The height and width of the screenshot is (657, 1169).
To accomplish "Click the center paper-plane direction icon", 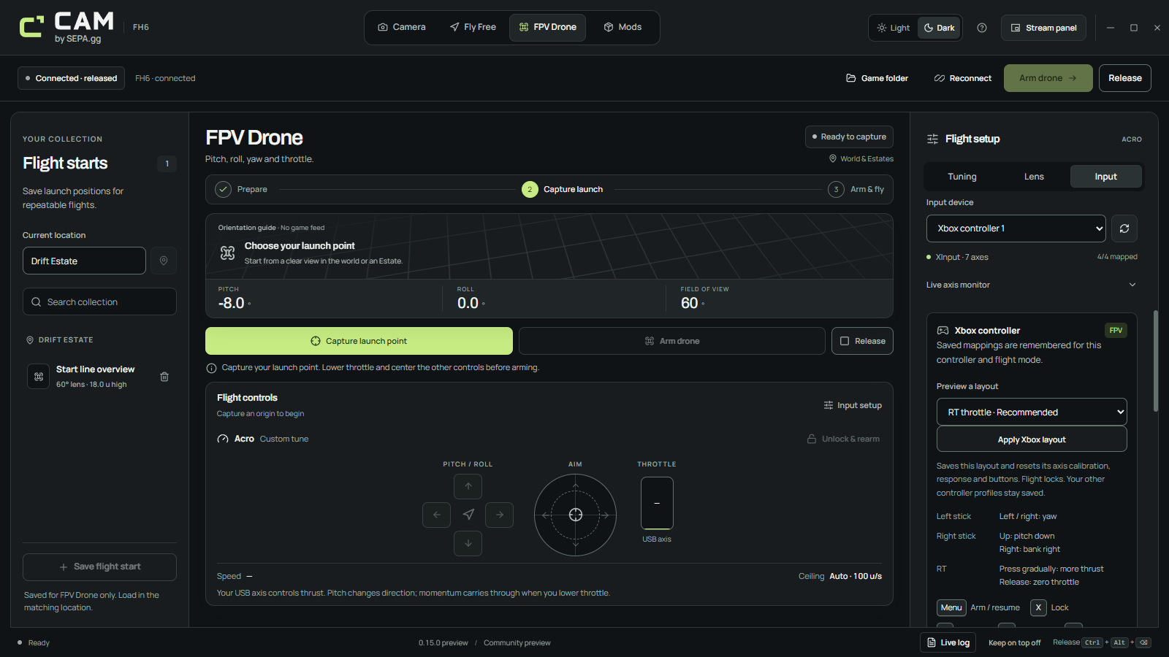I will (x=468, y=515).
